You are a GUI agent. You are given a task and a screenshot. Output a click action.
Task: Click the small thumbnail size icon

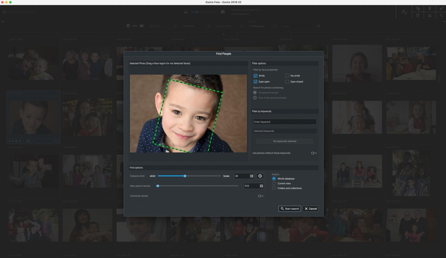point(186,12)
